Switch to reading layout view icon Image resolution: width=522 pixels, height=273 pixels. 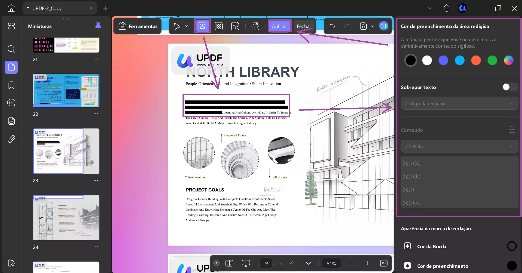click(x=229, y=263)
